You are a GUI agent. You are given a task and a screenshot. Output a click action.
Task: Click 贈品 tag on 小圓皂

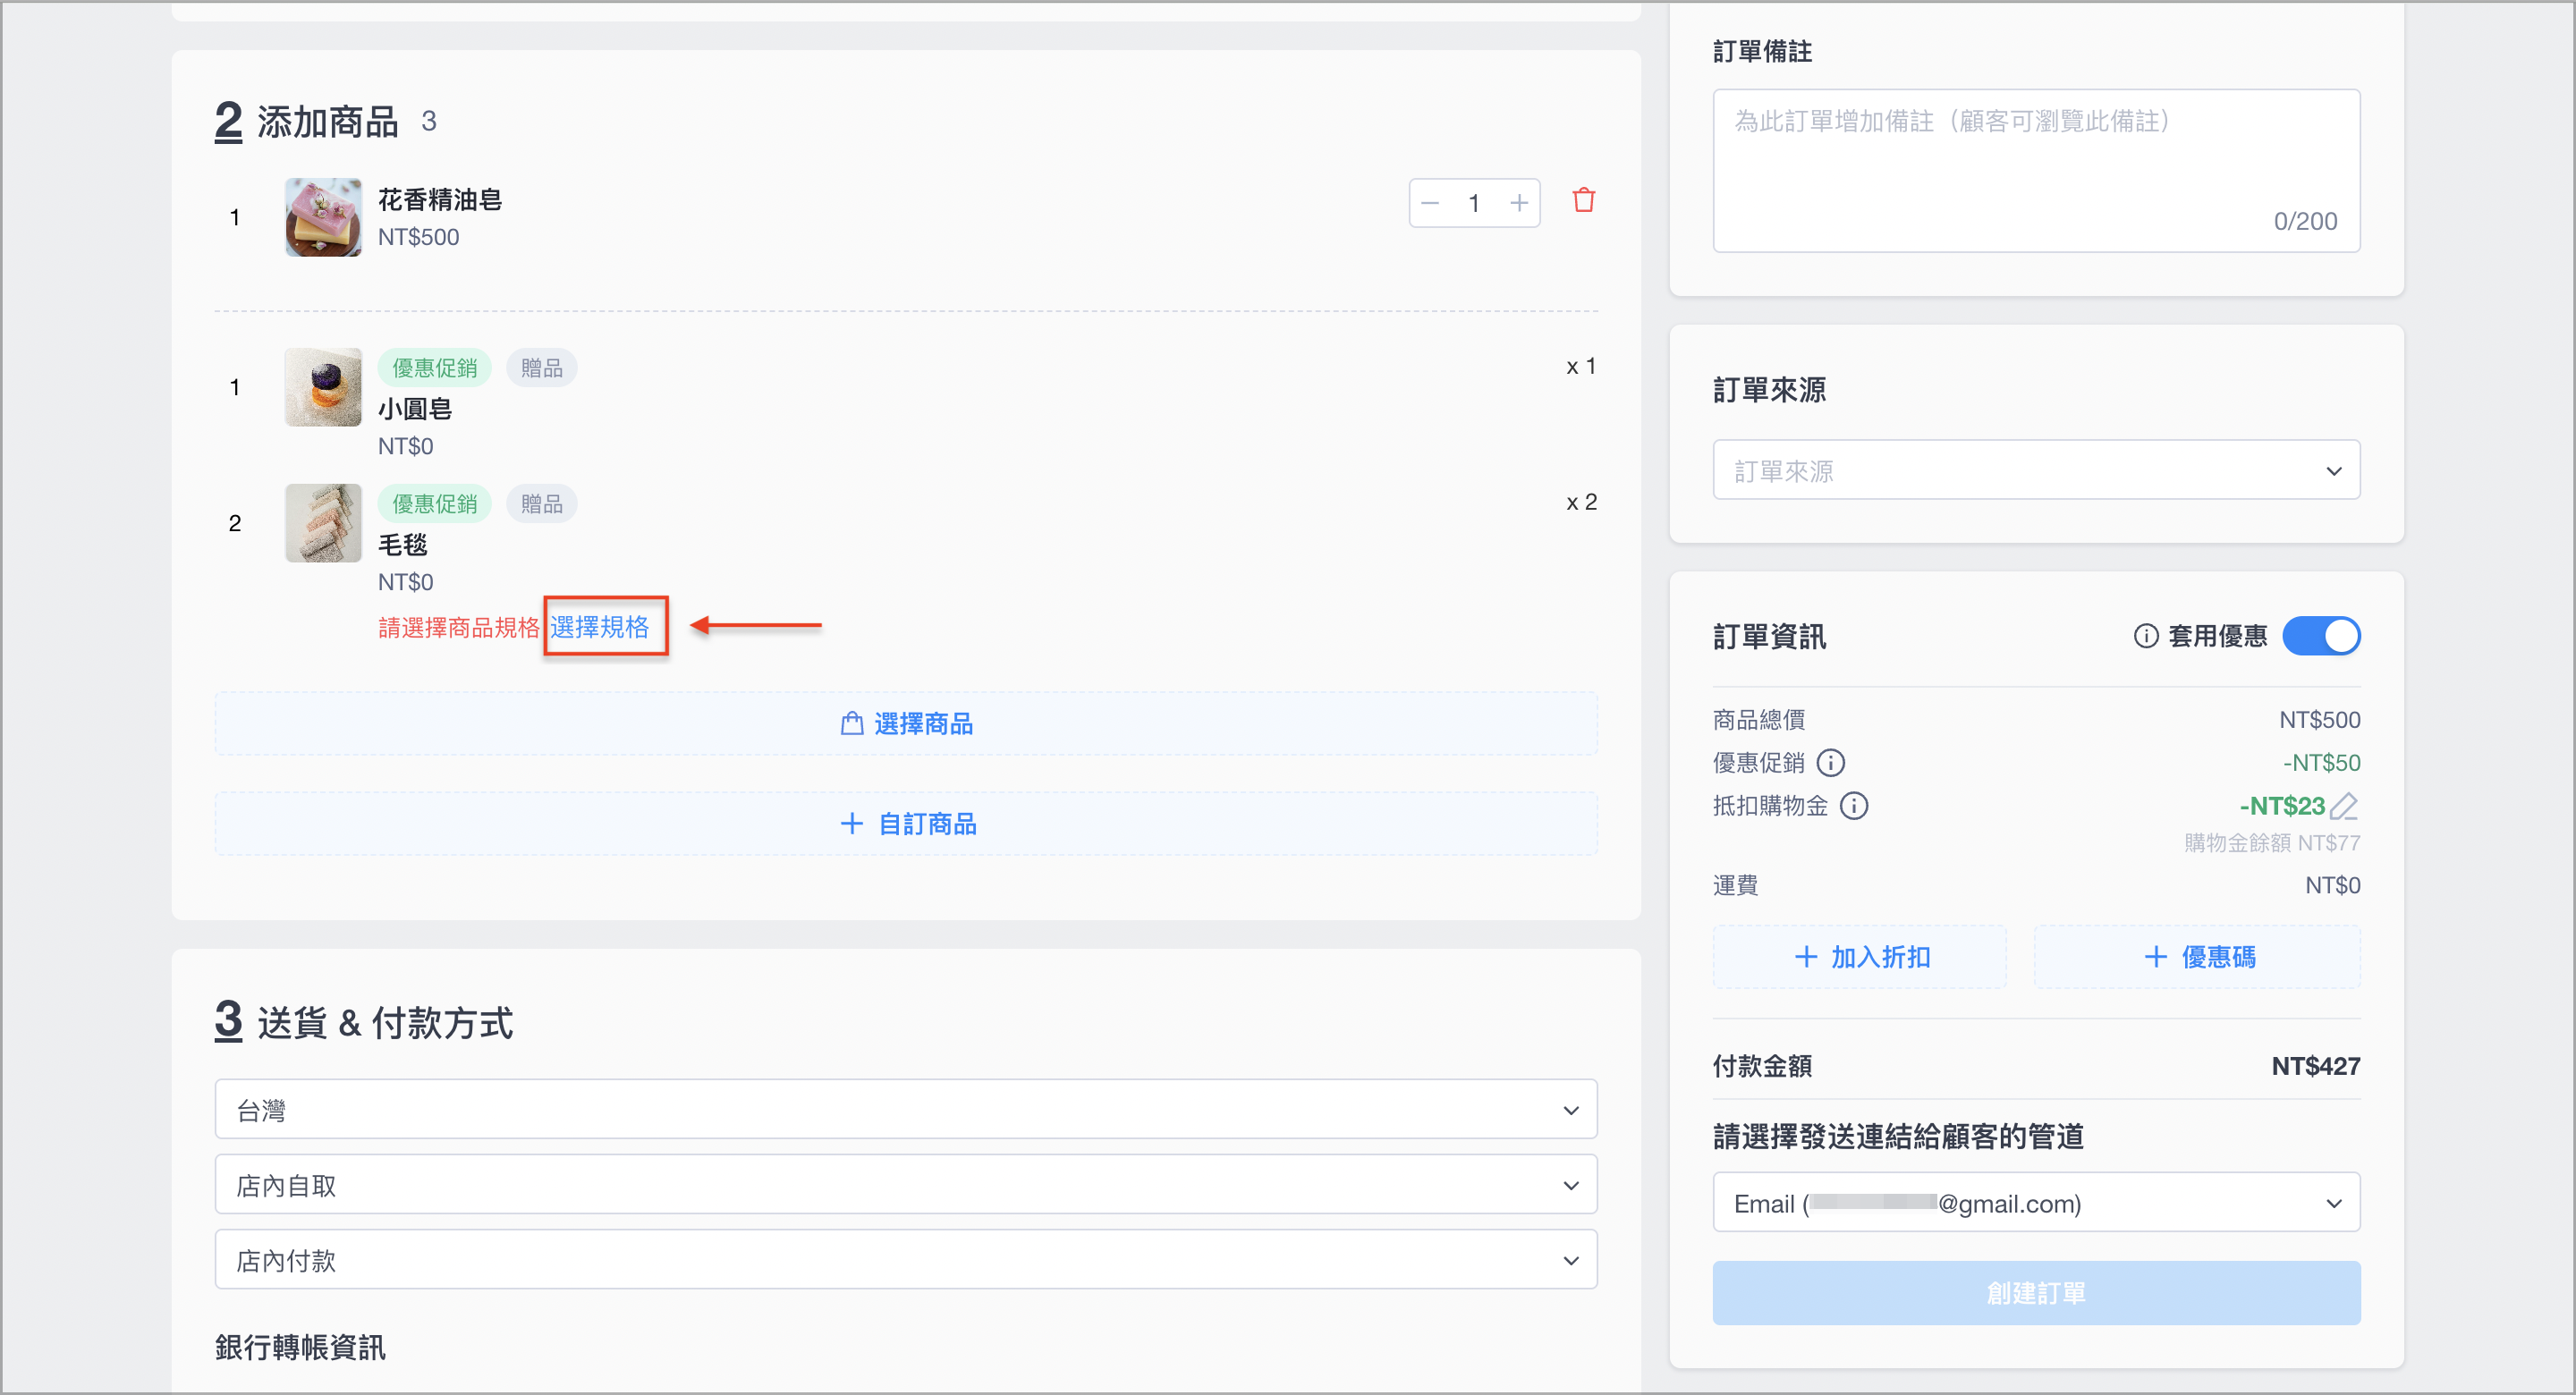[x=541, y=368]
